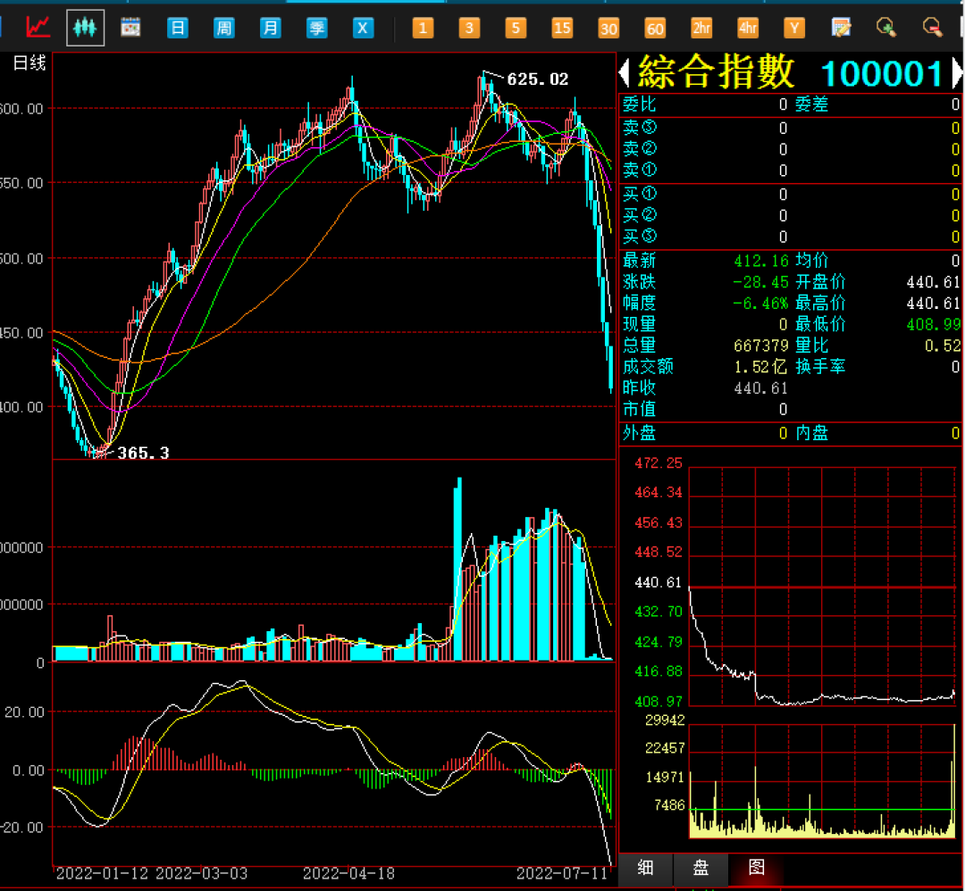
Task: Select the candlestick chart icon
Action: [85, 28]
